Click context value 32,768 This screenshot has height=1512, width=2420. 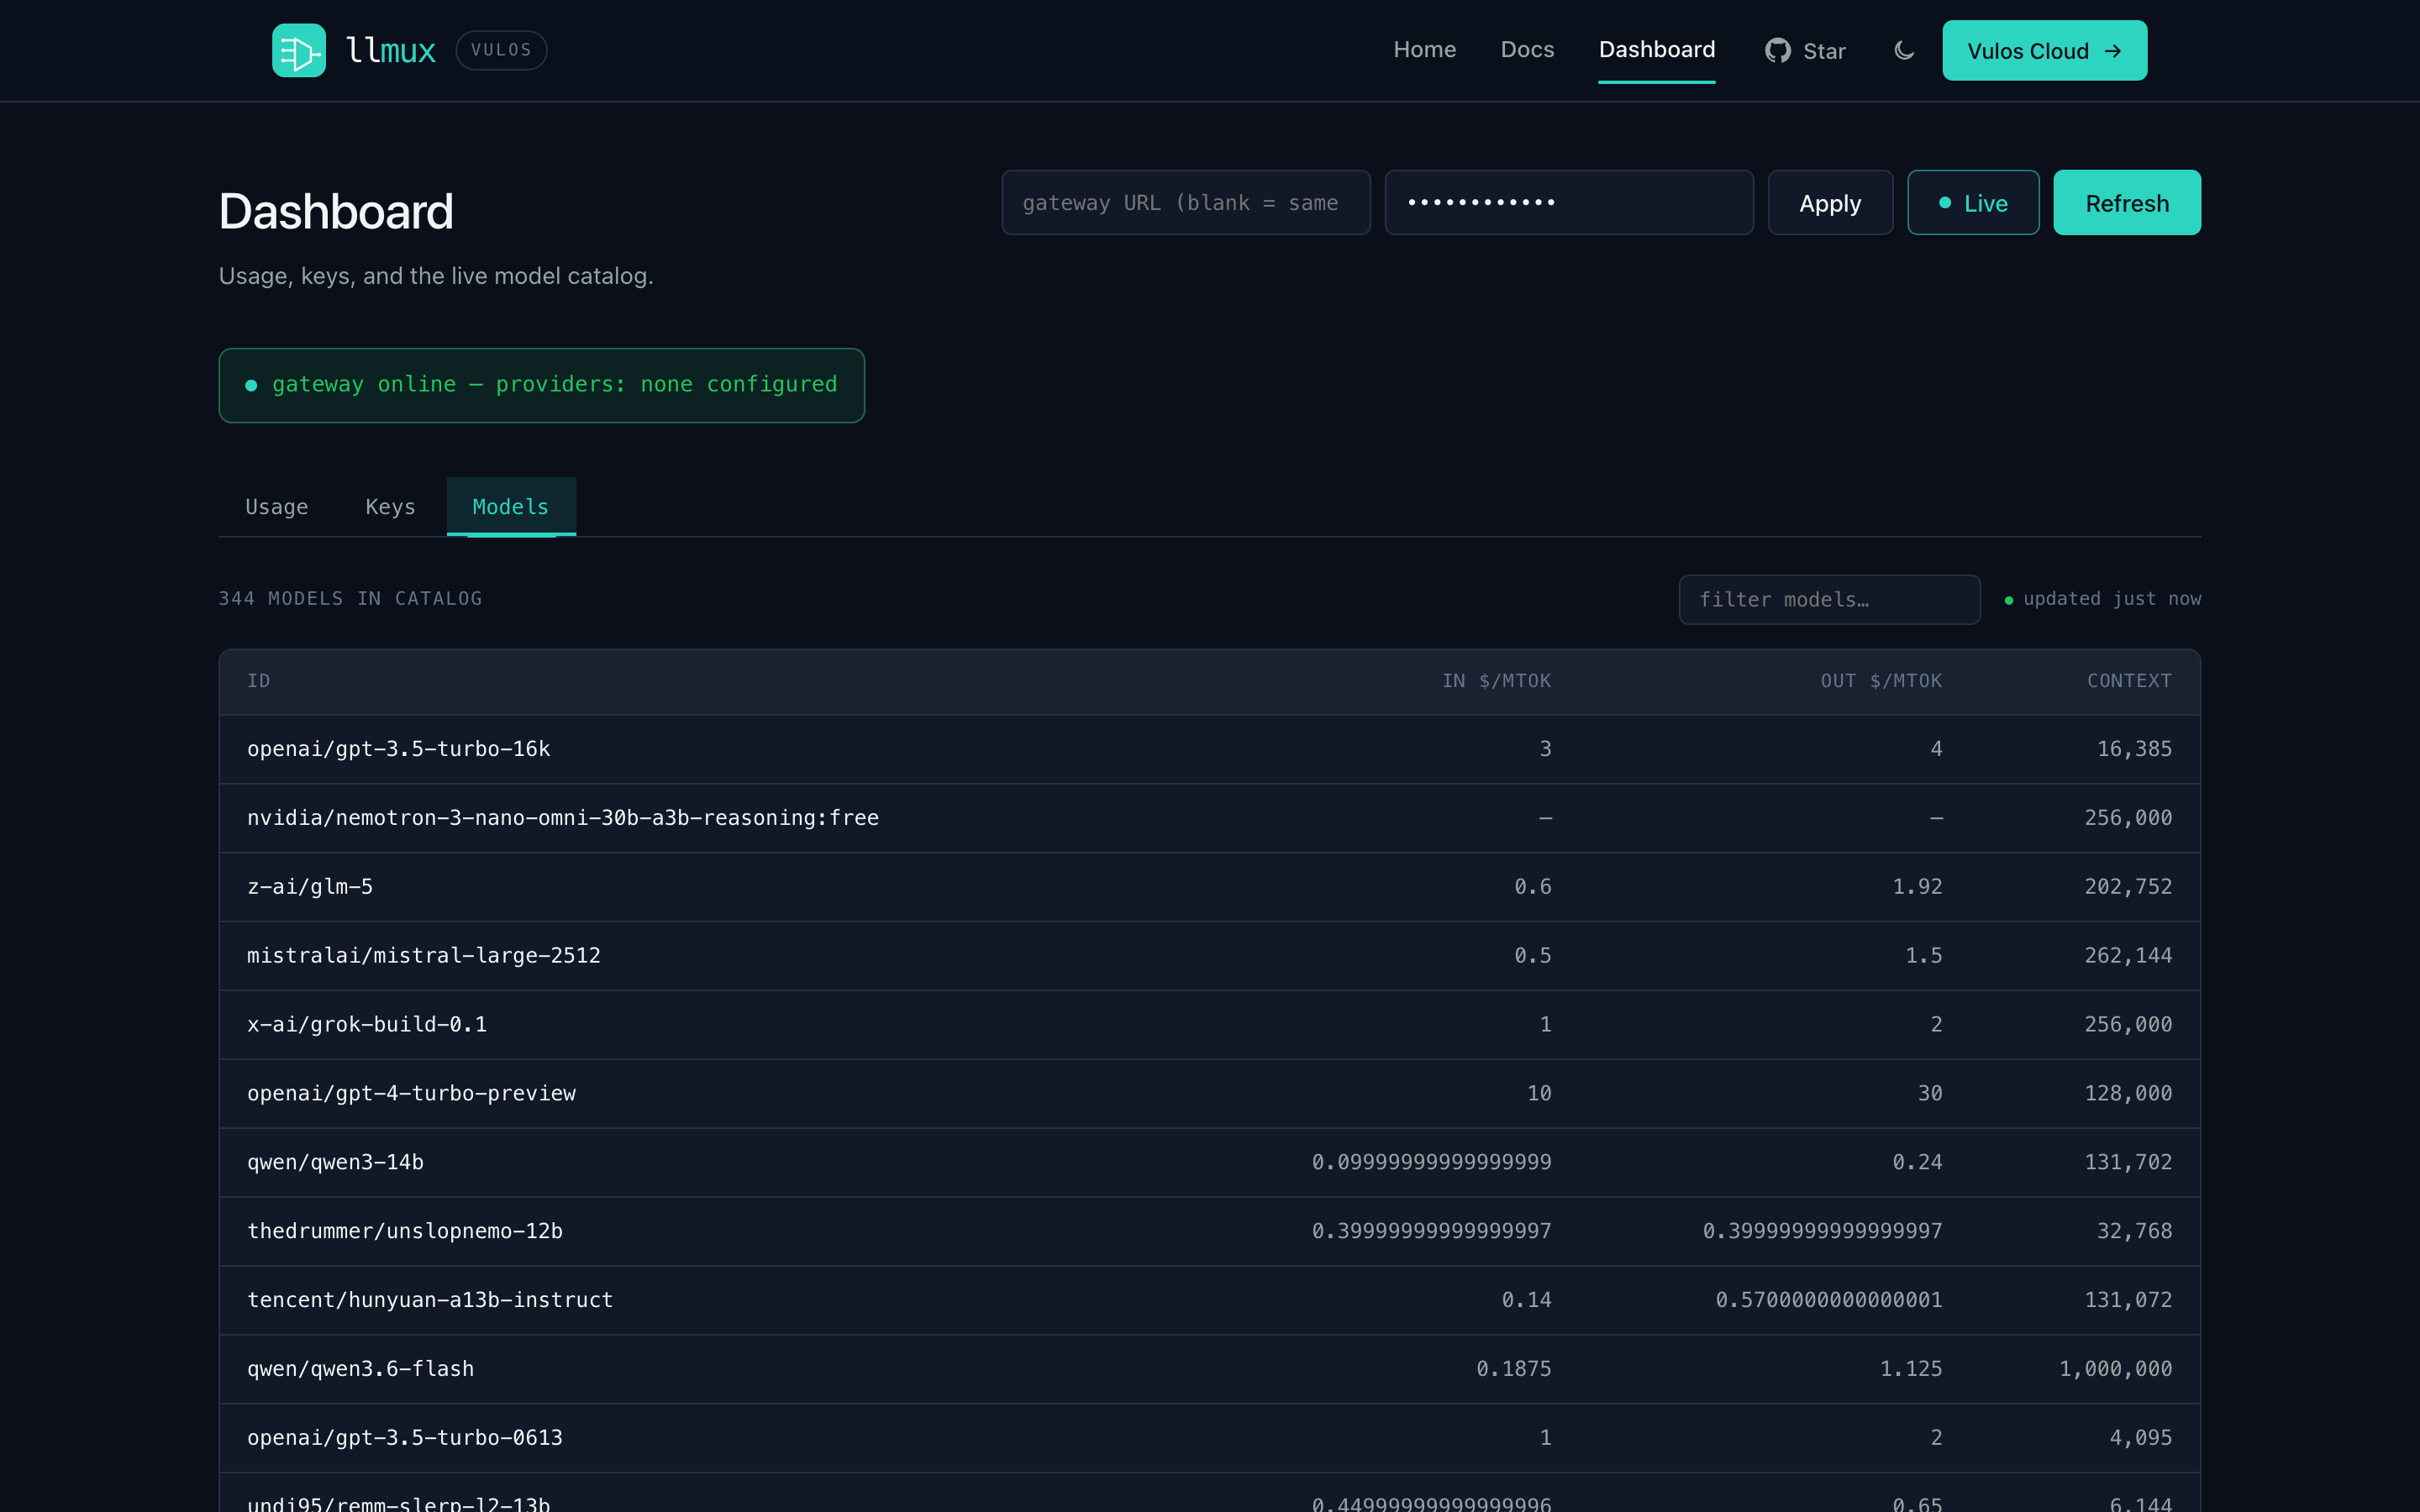[2134, 1231]
